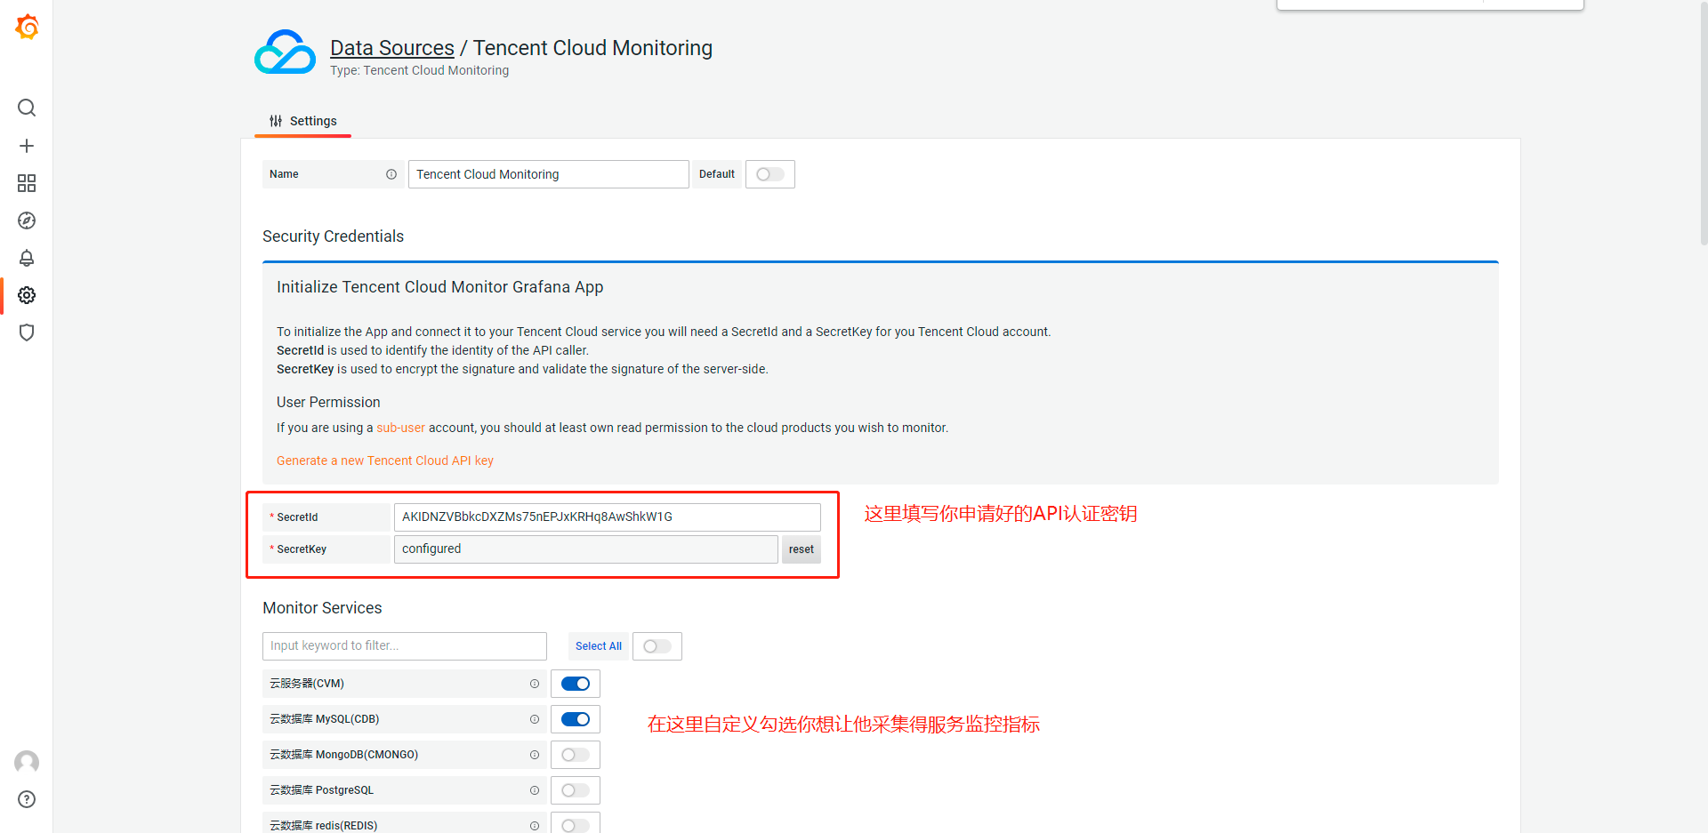Click the Create plus icon

pos(27,146)
